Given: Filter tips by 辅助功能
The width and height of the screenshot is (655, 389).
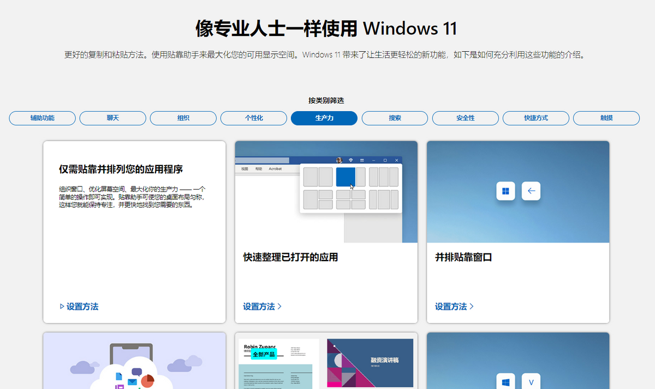Looking at the screenshot, I should pyautogui.click(x=43, y=118).
